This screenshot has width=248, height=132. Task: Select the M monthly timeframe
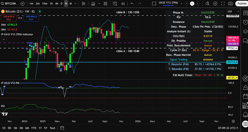coord(71,4)
